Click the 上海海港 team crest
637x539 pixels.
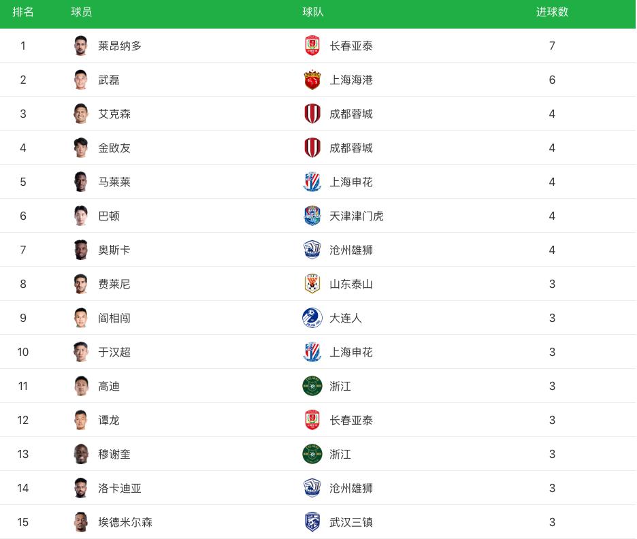[x=312, y=80]
